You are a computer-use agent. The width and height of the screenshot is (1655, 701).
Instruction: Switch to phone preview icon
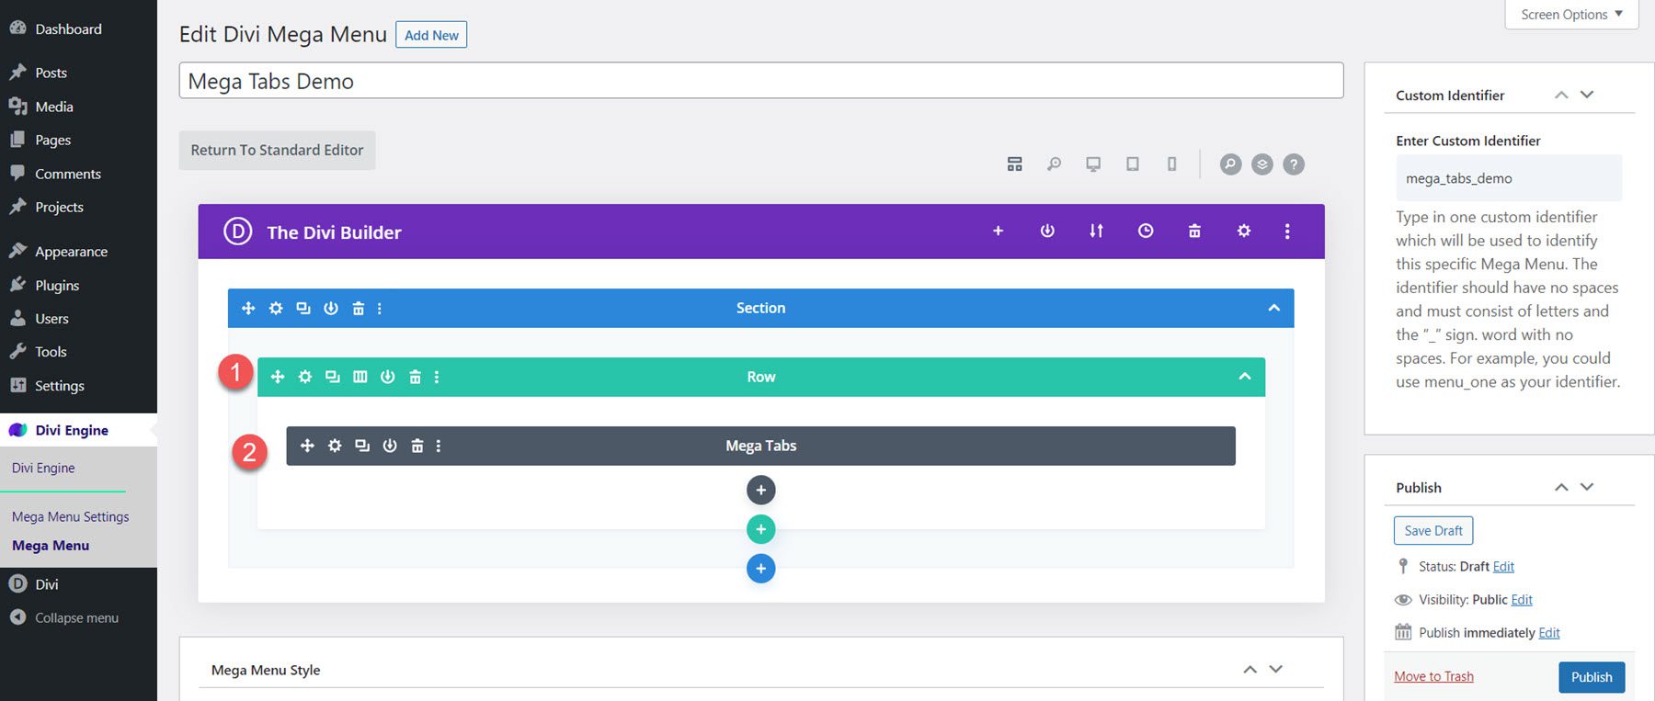point(1171,164)
